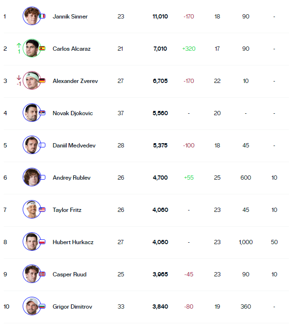The width and height of the screenshot is (295, 329).
Task: Click Sinner's 11,010 points total
Action: pos(160,17)
